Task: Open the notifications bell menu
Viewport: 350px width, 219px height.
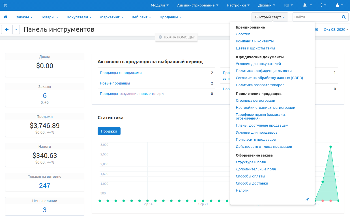Action: (x=307, y=5)
